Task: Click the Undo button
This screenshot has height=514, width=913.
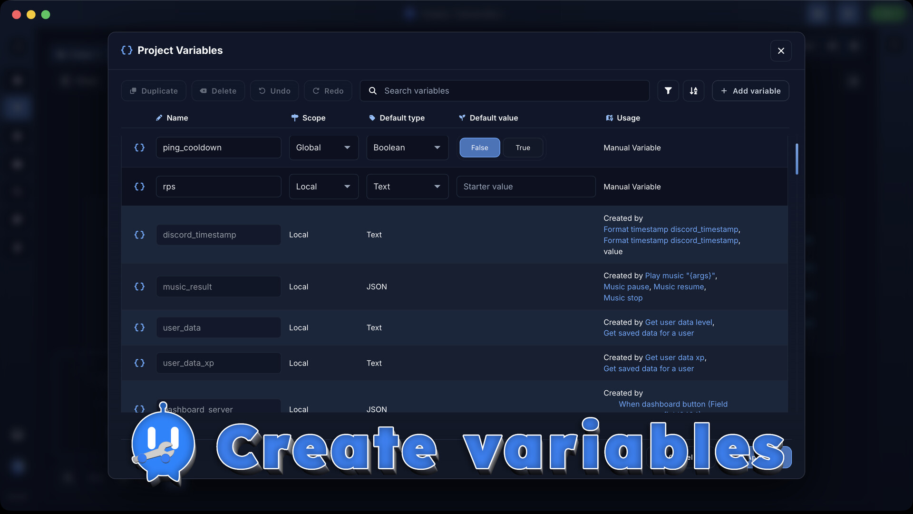Action: tap(274, 91)
